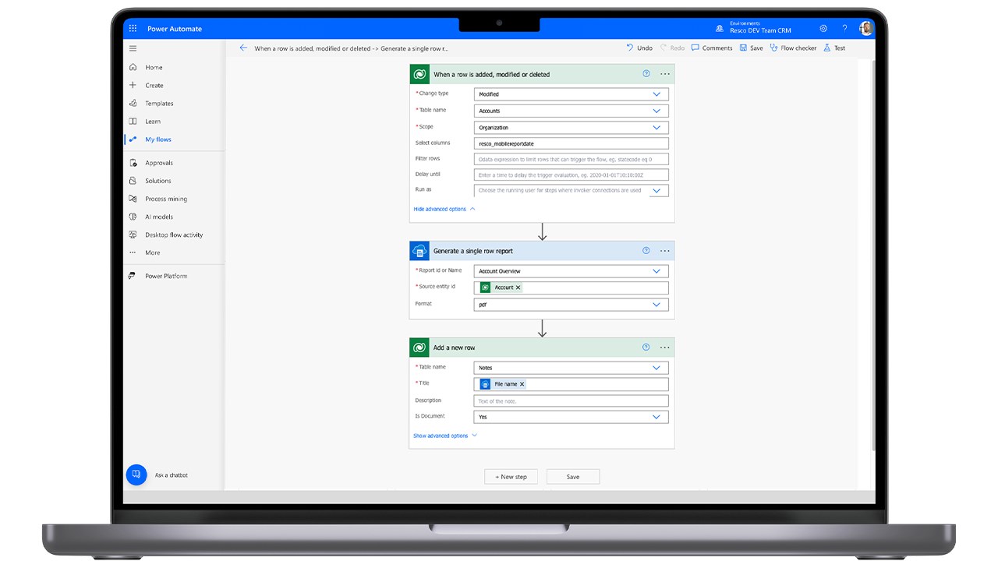
Task: Click the Ask a chatbot label
Action: point(171,475)
